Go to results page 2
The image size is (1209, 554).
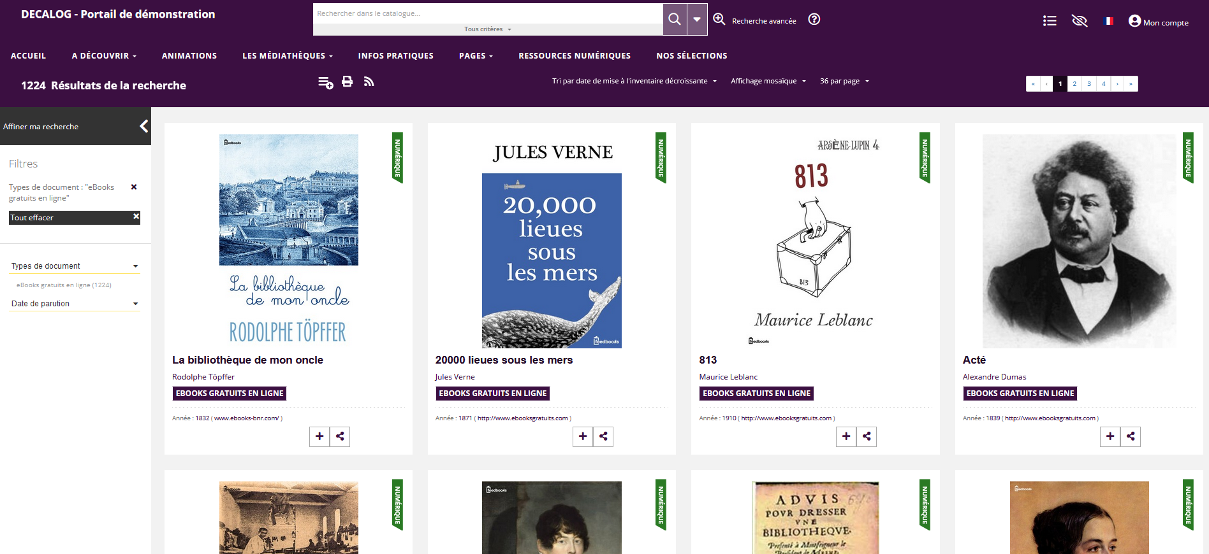1074,83
